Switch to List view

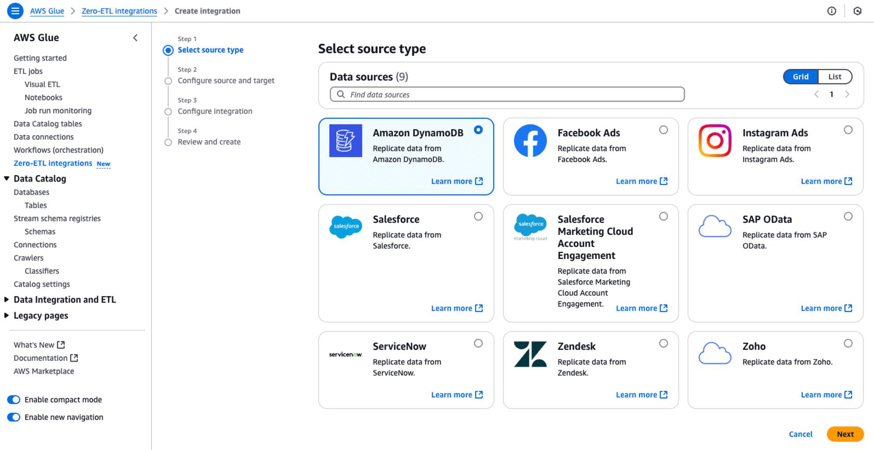click(835, 77)
